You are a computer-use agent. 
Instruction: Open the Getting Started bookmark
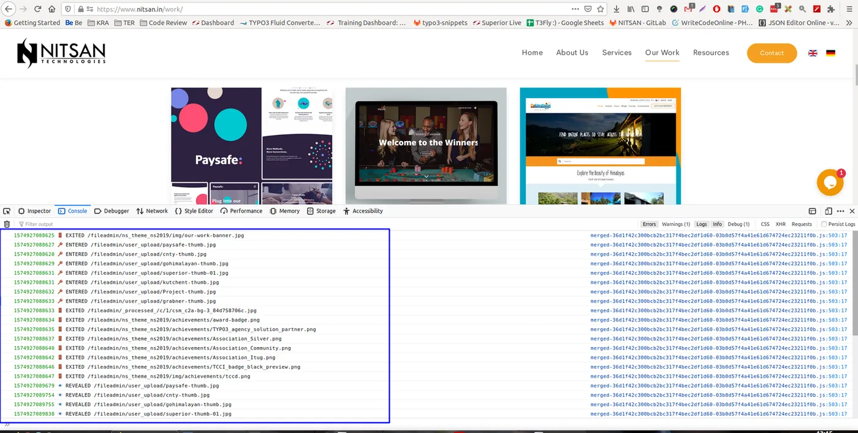point(32,23)
